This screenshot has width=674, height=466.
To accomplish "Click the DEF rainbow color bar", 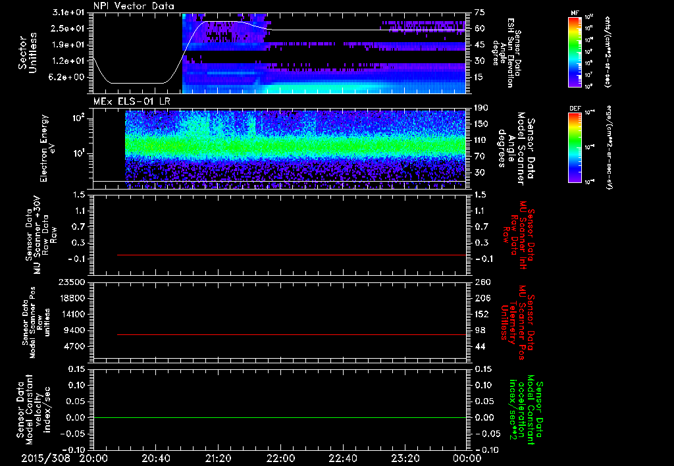I will (x=575, y=147).
